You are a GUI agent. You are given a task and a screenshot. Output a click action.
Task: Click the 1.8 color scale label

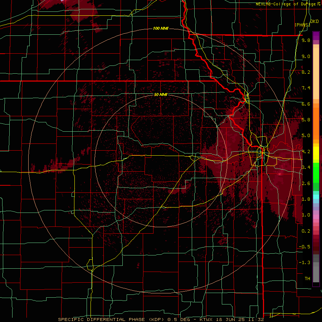coord(306,199)
